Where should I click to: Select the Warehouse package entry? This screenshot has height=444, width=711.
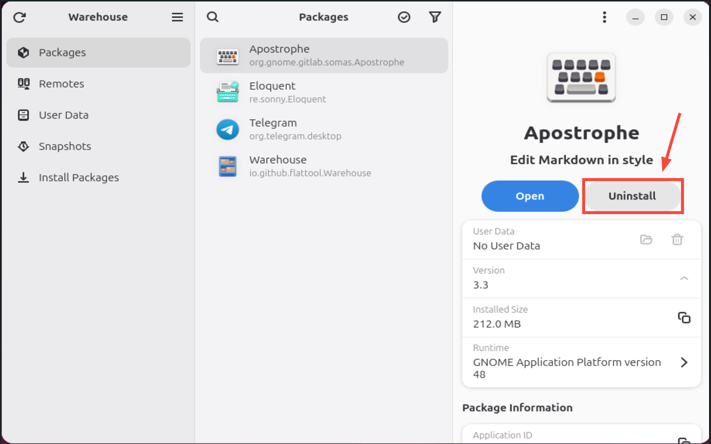pos(323,166)
